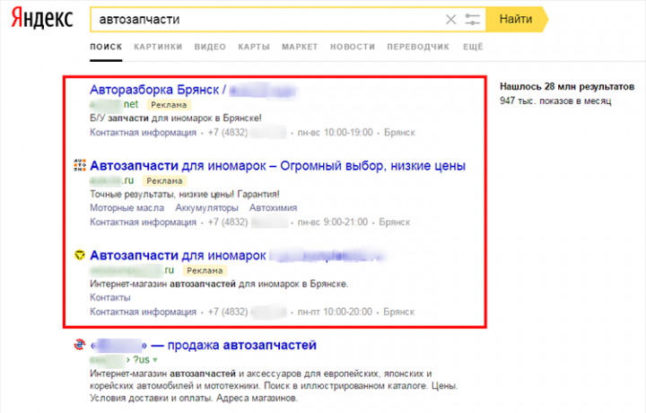The height and width of the screenshot is (413, 646).
Task: Click the Аккумуляторы sitelink
Action: [207, 207]
